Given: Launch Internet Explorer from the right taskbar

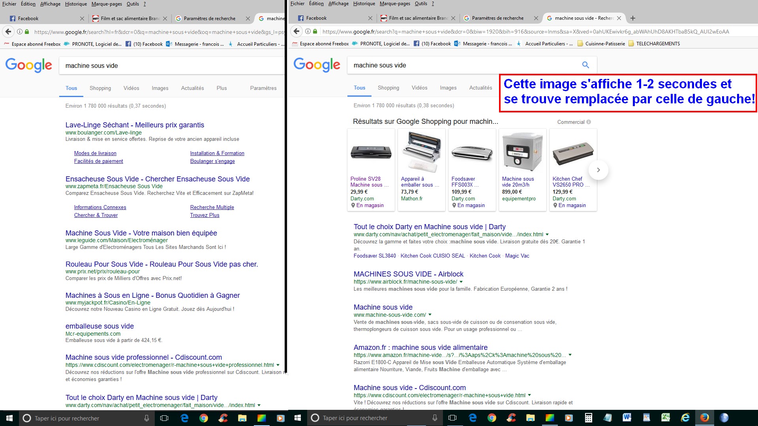Looking at the screenshot, I should [685, 418].
